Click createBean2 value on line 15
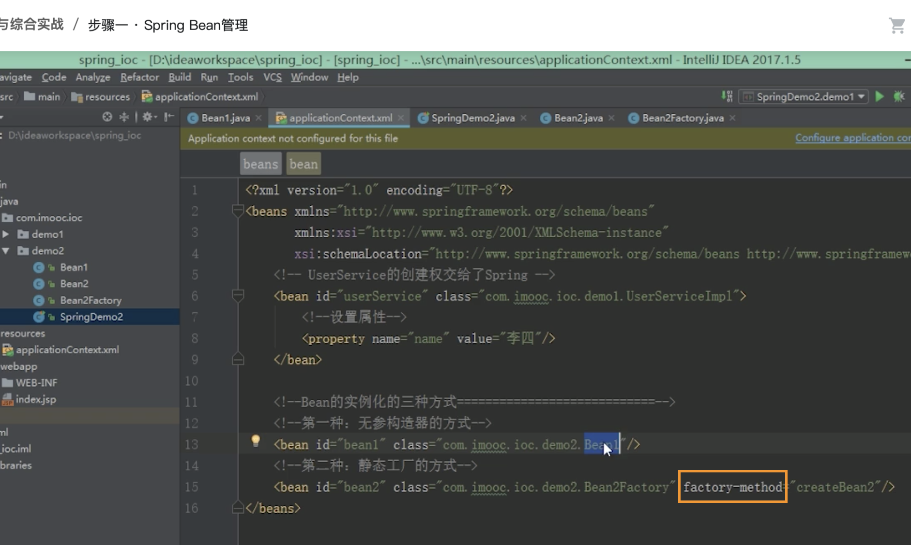This screenshot has width=911, height=545. (x=835, y=487)
